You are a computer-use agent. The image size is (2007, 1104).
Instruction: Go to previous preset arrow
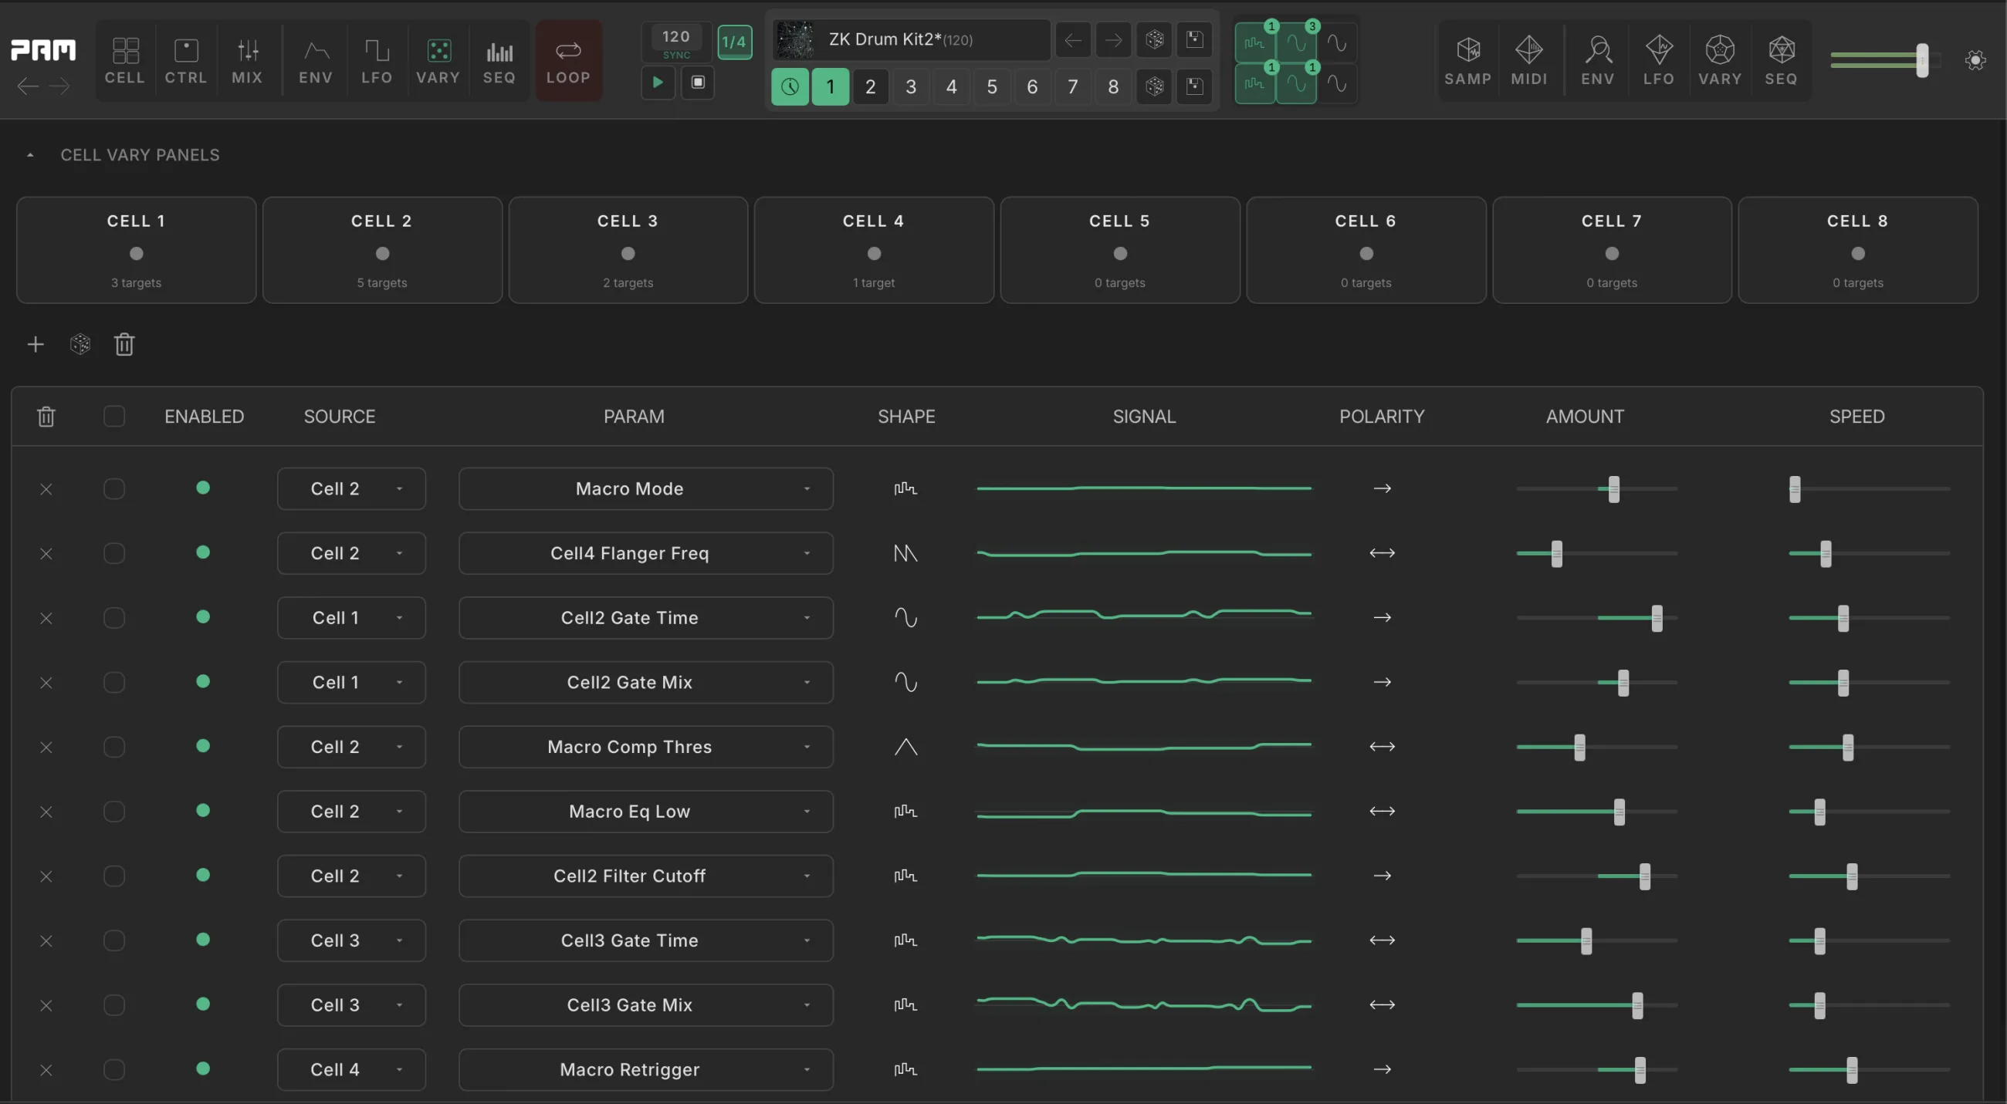pyautogui.click(x=1073, y=39)
